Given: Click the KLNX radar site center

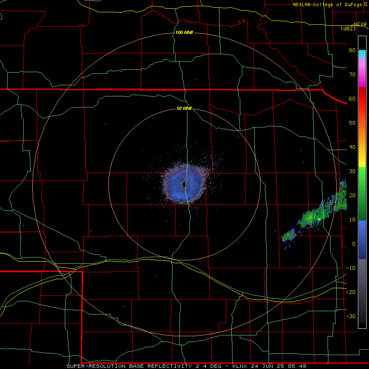Looking at the screenshot, I should [x=184, y=185].
